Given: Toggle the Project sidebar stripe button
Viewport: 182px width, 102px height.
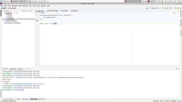Looking at the screenshot, I should (x=1, y=13).
